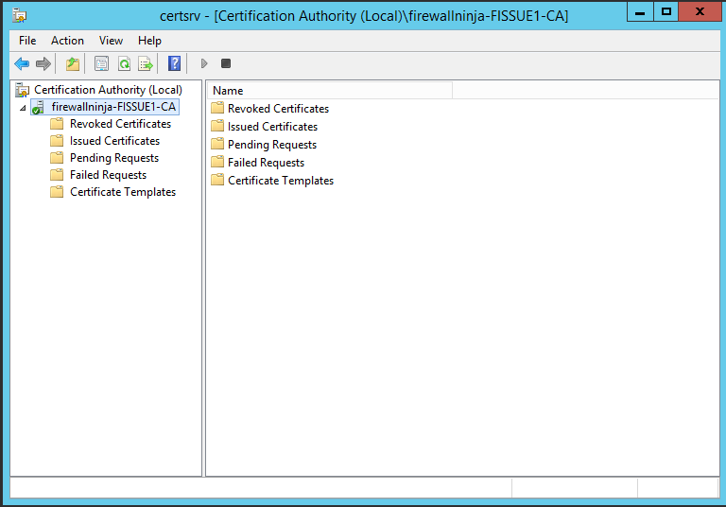The image size is (726, 507).
Task: Select Certification Authority (Local) root label
Action: (108, 90)
